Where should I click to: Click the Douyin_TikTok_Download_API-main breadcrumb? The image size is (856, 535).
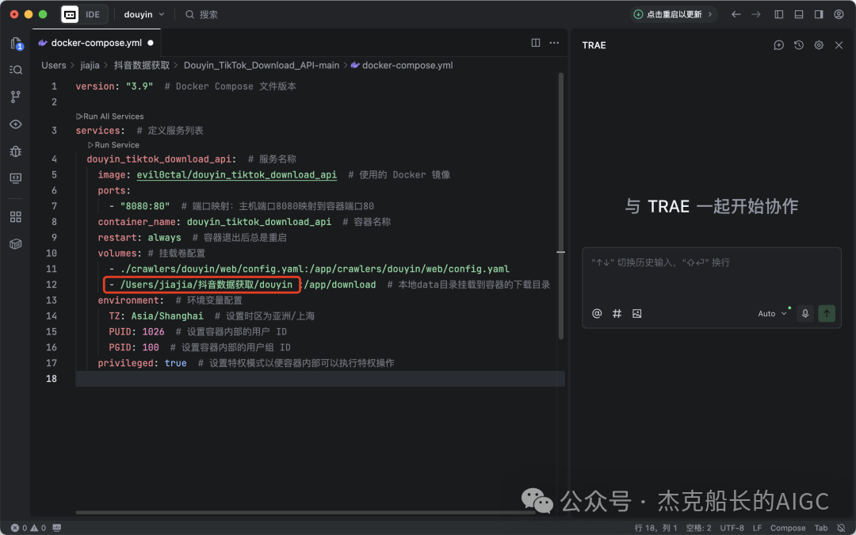[262, 66]
